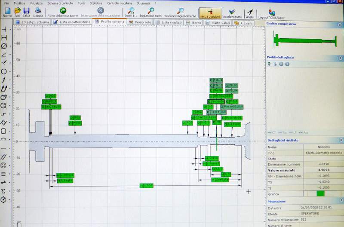
Task: Collapse the Profilo dettagliato panel
Action: pyautogui.click(x=341, y=57)
